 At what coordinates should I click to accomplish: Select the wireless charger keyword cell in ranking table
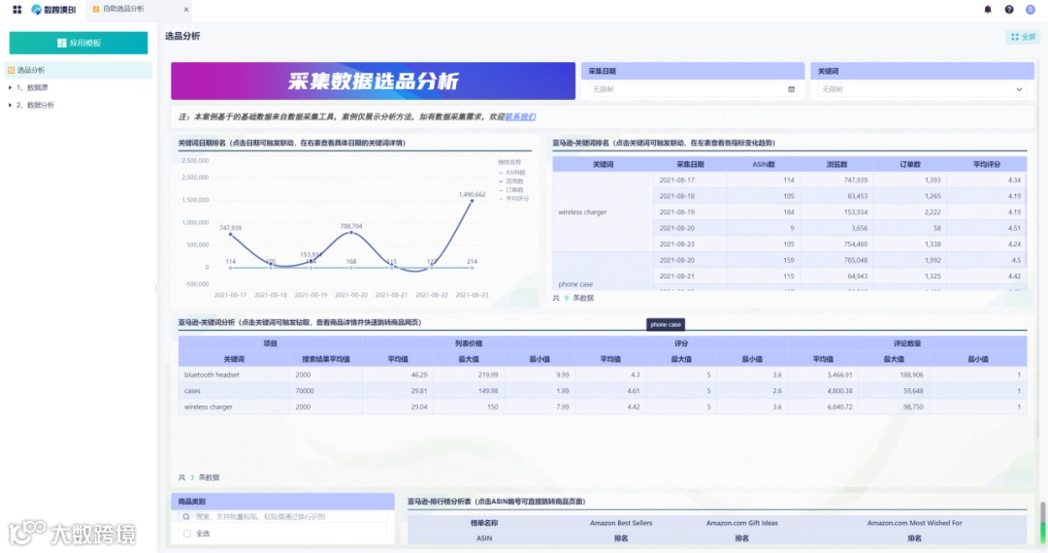[x=603, y=211]
